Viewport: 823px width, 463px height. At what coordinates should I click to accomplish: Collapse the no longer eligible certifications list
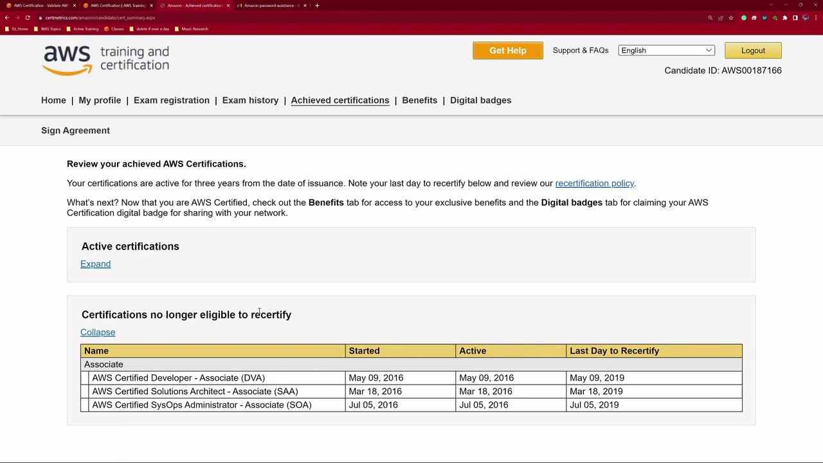coord(98,332)
